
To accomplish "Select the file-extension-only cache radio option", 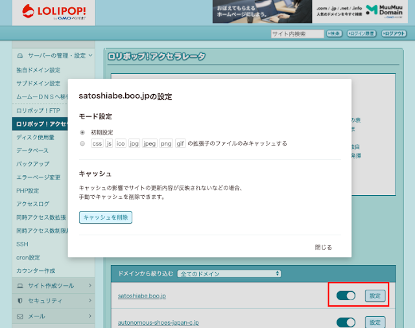I will 82,143.
